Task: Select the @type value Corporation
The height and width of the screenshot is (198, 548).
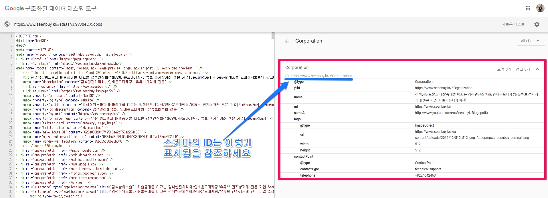Action: point(424,82)
